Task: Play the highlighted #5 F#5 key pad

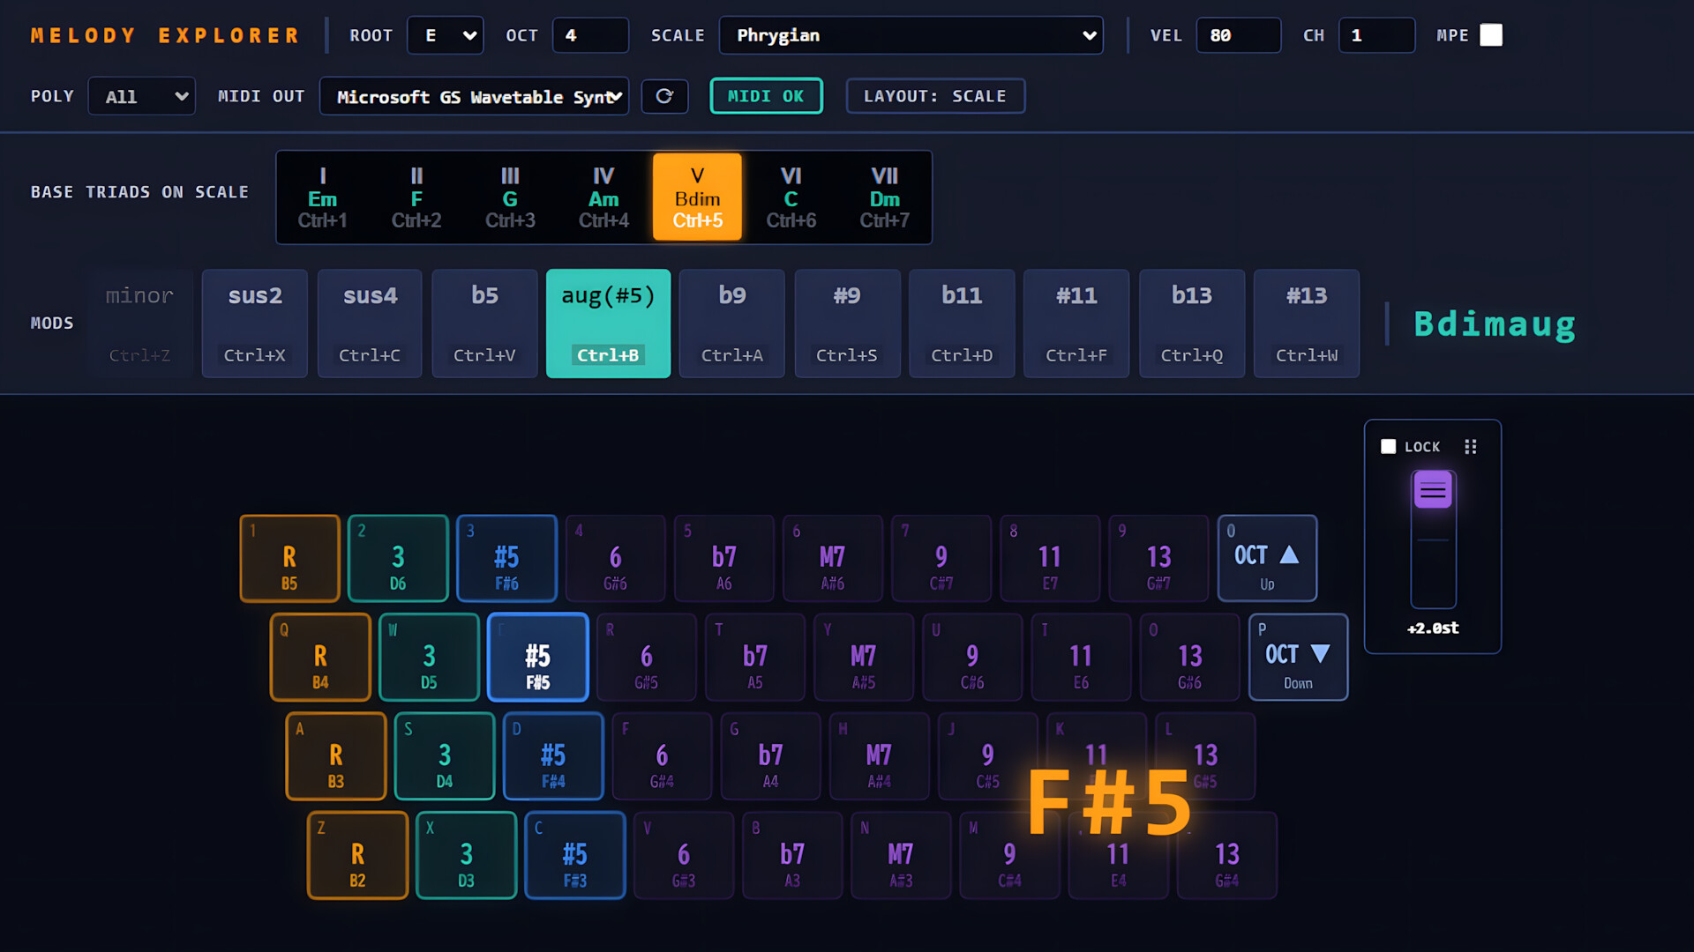Action: [x=537, y=658]
